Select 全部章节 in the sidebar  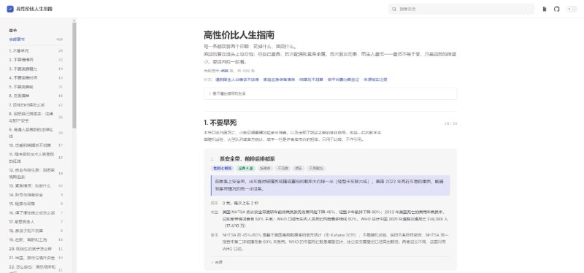click(x=36, y=39)
